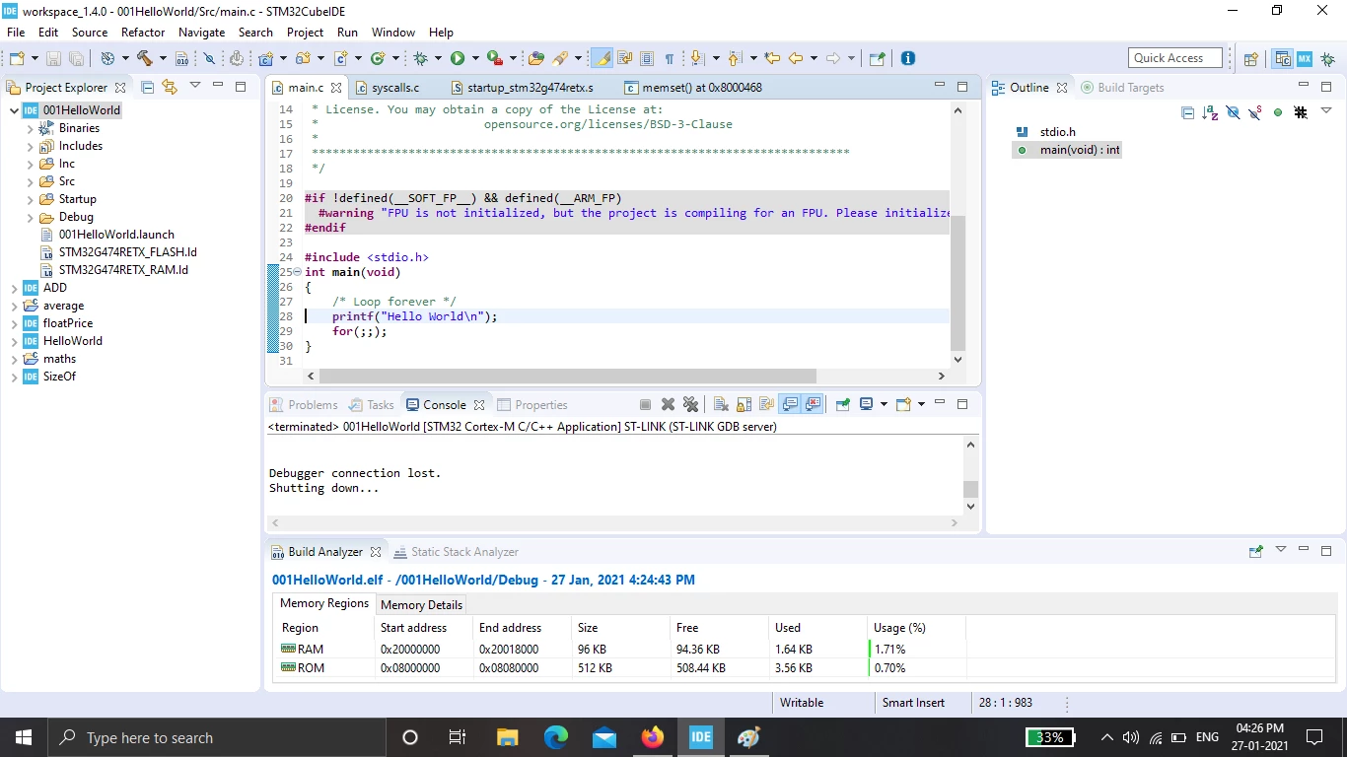Click the Debug bug icon in the toolbar

coord(421,58)
